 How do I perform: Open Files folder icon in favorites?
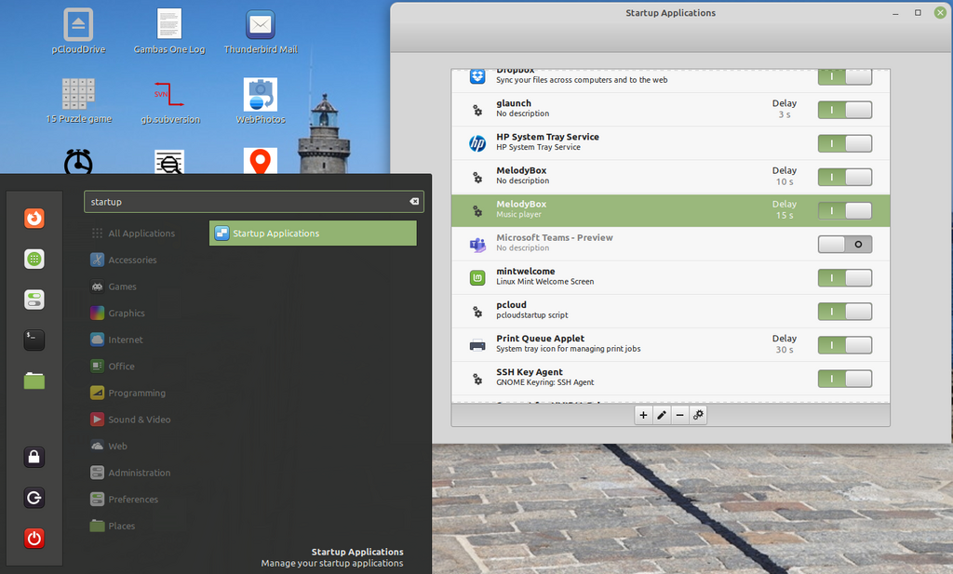(34, 380)
